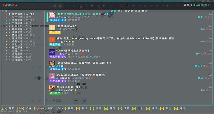
Task: Click the comment icon on cursor无限咸鱼 post
Action: click(197, 54)
